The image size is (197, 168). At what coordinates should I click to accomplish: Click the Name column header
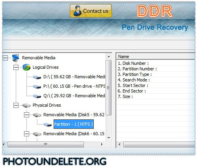156,57
